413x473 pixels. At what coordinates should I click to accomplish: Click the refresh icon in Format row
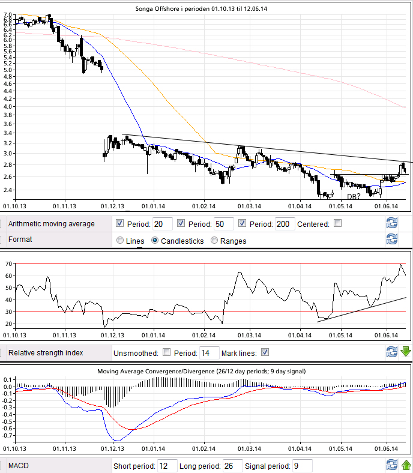pos(391,240)
